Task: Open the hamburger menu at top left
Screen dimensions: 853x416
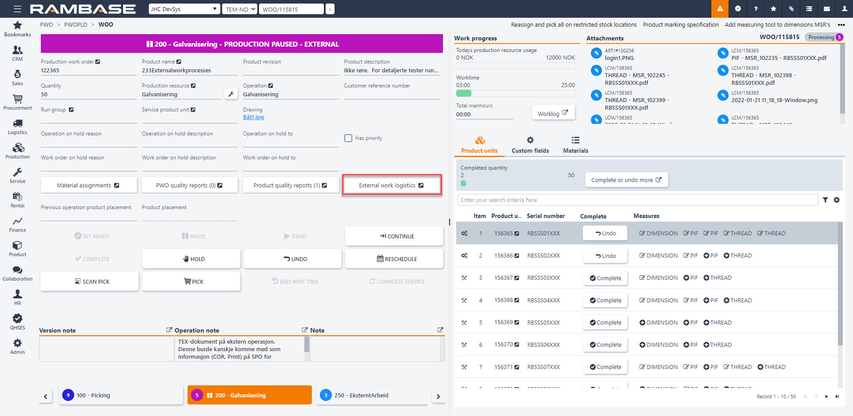Action: (x=17, y=9)
